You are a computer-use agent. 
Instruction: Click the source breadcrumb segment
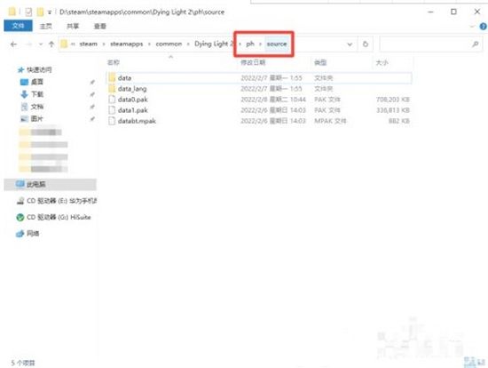point(277,44)
